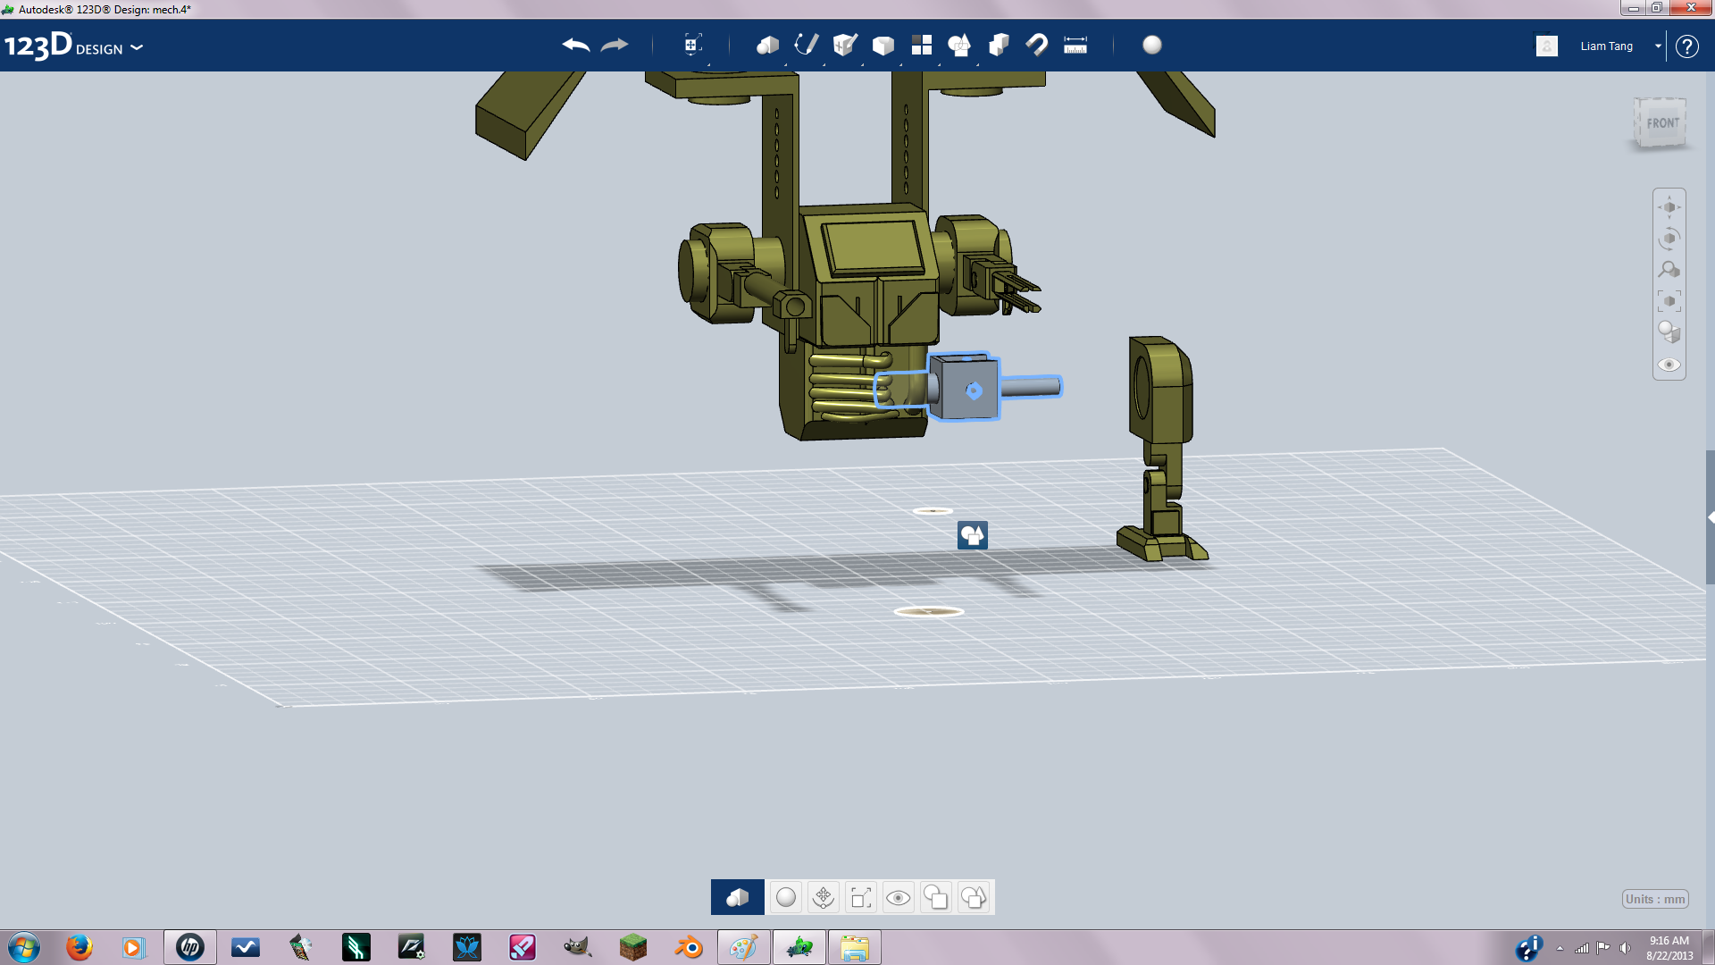1715x965 pixels.
Task: Toggle Hide eye in bottom context bar
Action: (899, 897)
